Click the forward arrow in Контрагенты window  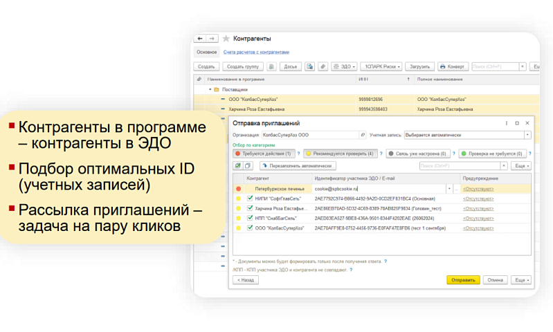(x=212, y=39)
